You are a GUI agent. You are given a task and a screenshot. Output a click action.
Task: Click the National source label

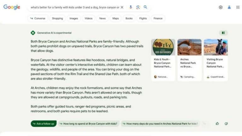161,76
